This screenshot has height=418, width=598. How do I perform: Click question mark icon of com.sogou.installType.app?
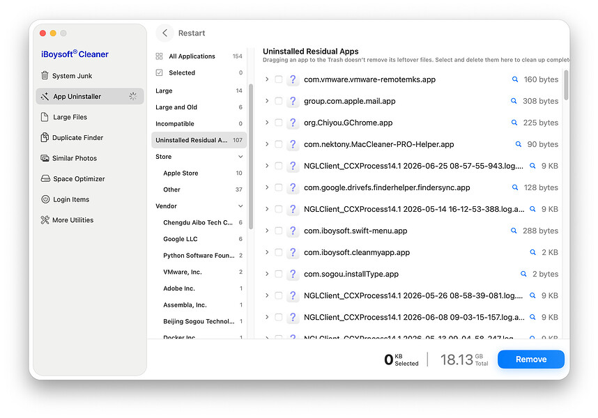point(293,274)
